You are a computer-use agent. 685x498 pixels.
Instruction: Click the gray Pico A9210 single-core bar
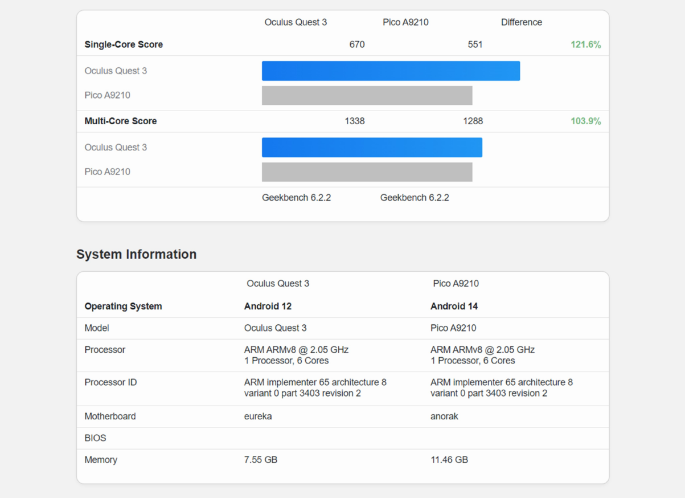[367, 95]
